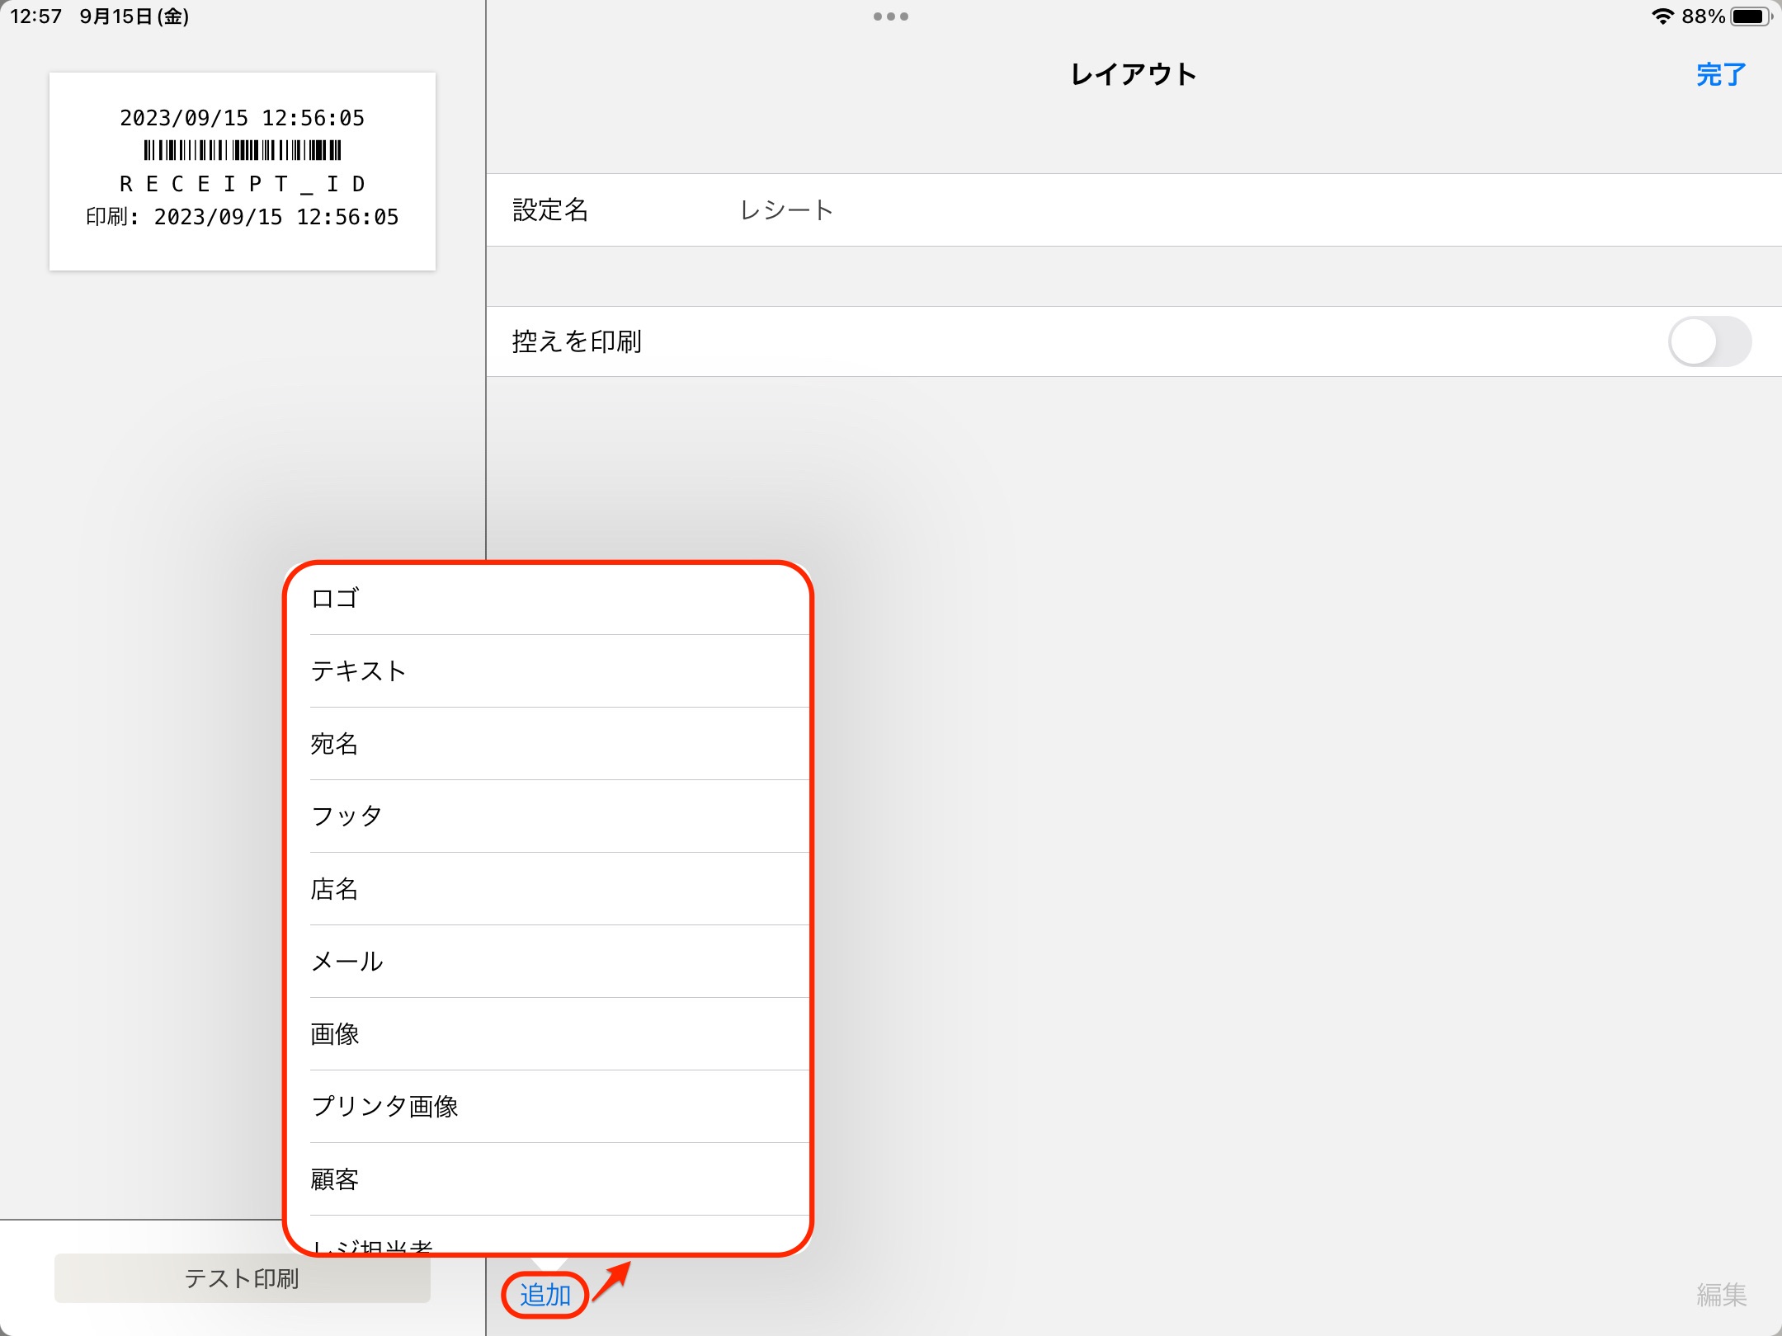Image resolution: width=1782 pixels, height=1336 pixels.
Task: Edit the 設定名 field with レシート
Action: pos(1134,210)
